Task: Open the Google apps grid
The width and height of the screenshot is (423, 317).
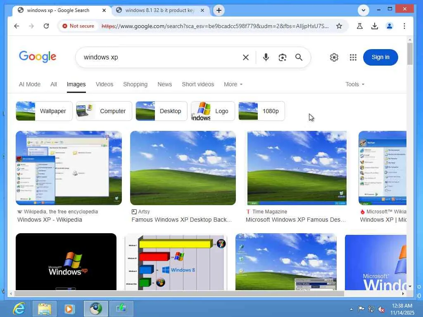Action: click(353, 57)
